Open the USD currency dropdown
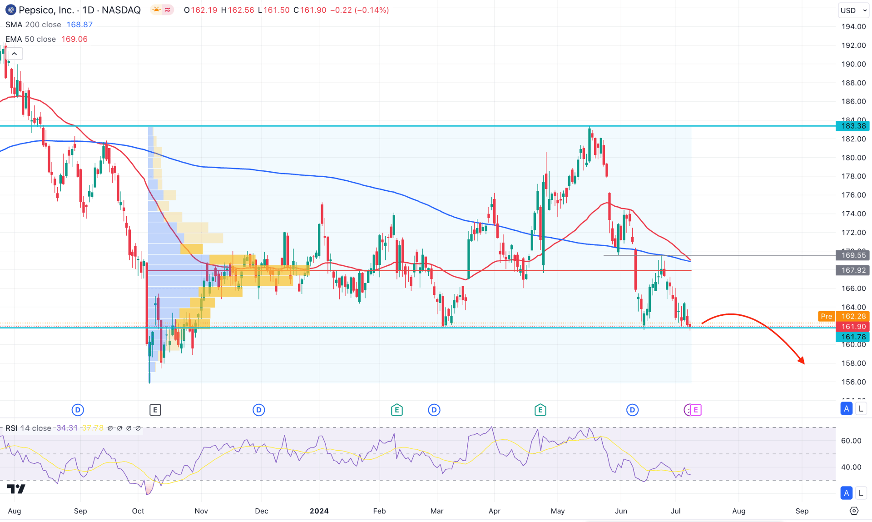Screen dimensions: 872x522 pos(853,10)
